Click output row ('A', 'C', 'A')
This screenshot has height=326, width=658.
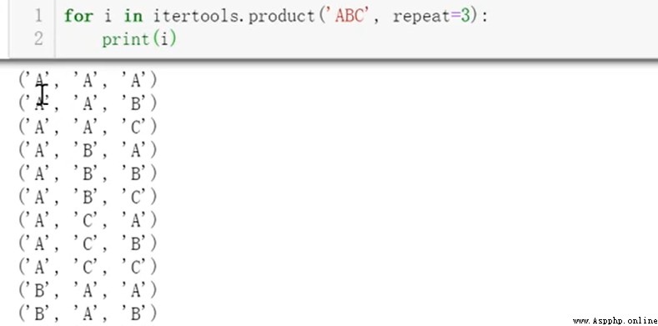[88, 220]
